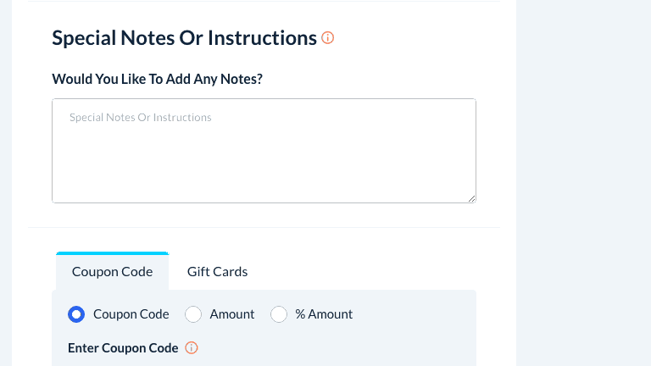
Task: Click the divider line below the notes section
Action: (264, 227)
